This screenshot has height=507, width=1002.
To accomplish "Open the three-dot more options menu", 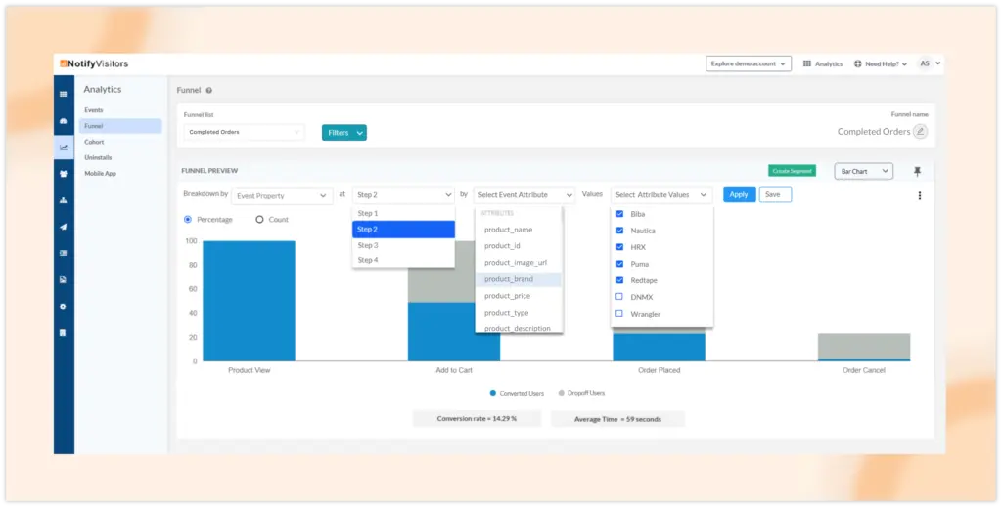I will (920, 195).
